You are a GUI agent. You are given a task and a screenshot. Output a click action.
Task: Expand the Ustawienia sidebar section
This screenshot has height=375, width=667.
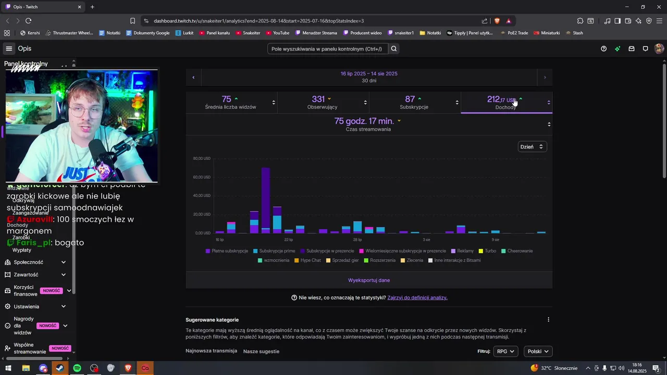tap(64, 306)
